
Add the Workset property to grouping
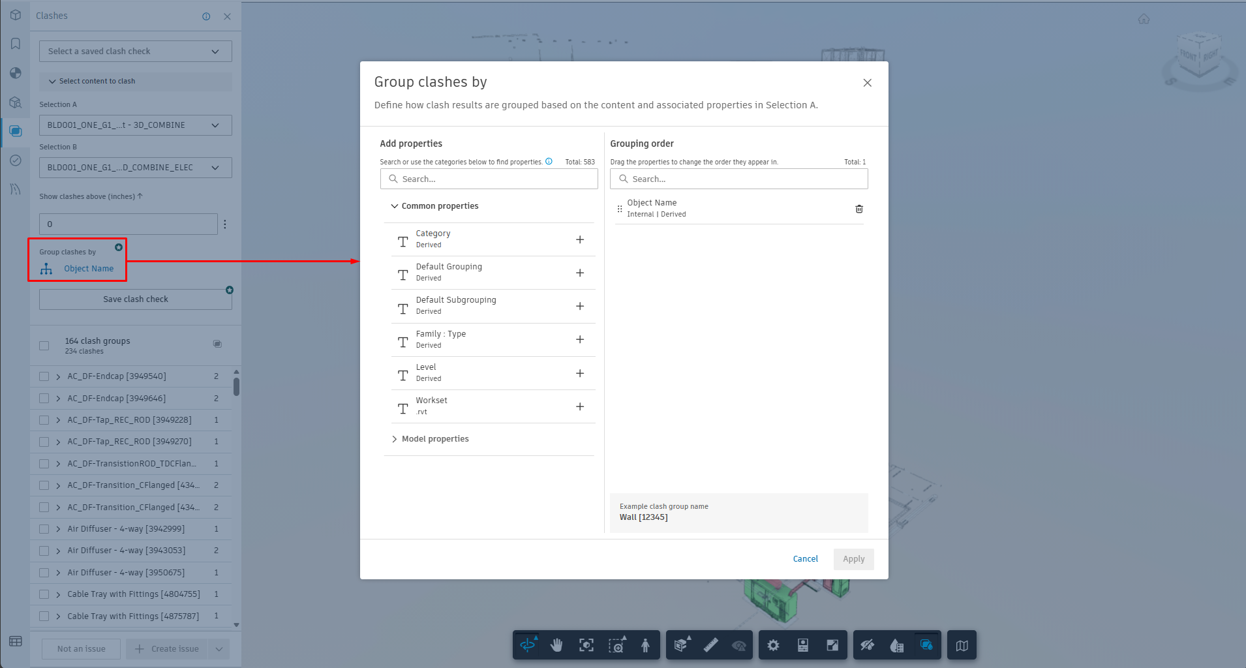579,406
